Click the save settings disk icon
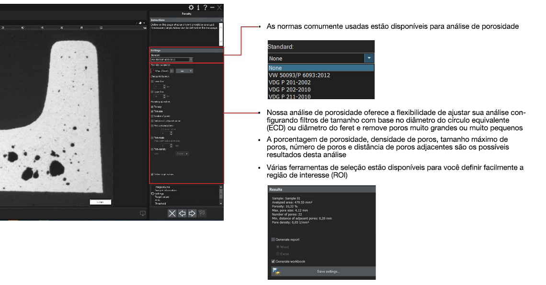Image resolution: width=546 pixels, height=285 pixels. coord(276,272)
